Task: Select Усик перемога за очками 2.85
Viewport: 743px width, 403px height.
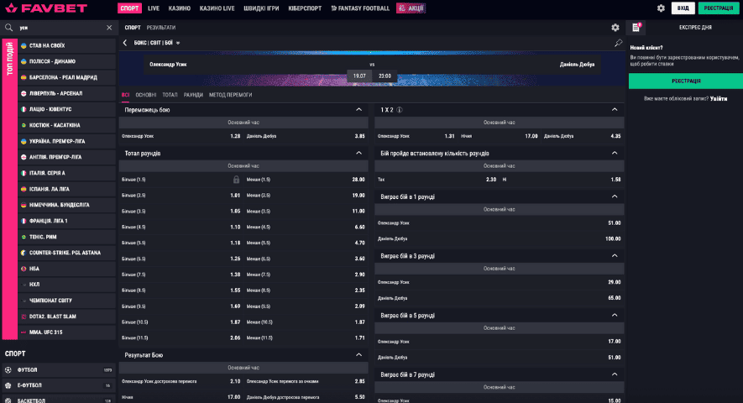Action: pyautogui.click(x=306, y=381)
